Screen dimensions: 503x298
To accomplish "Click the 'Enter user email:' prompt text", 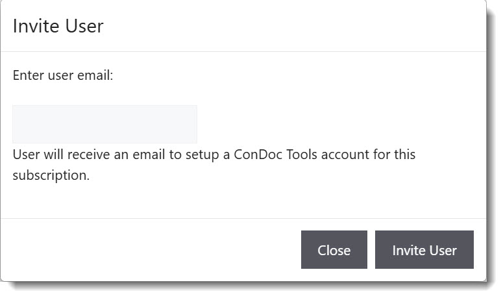I will [x=63, y=75].
